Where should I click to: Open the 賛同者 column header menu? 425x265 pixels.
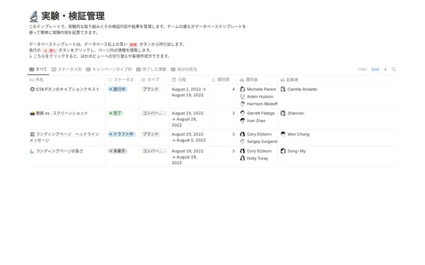[x=258, y=80]
